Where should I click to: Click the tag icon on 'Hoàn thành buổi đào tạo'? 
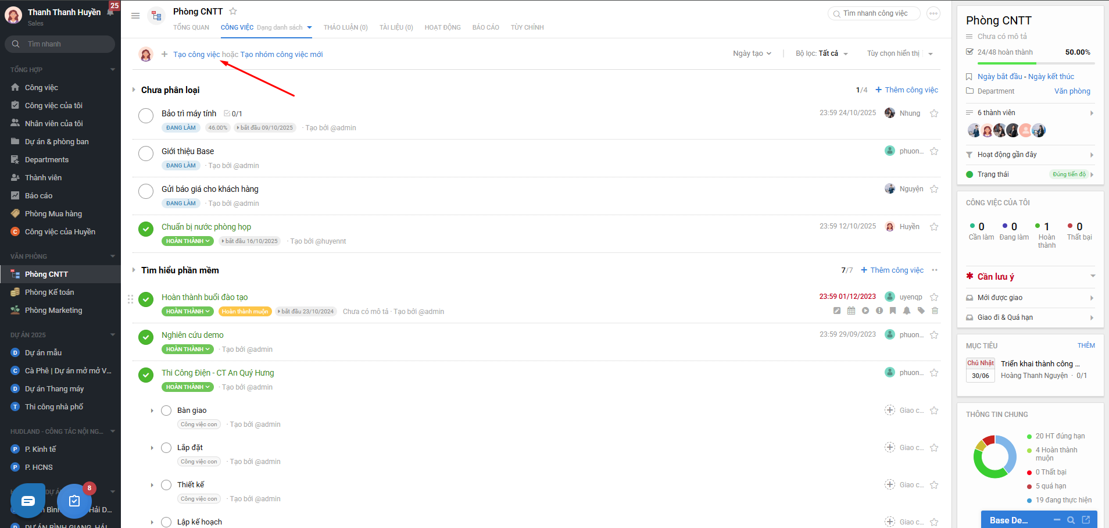[x=921, y=311]
